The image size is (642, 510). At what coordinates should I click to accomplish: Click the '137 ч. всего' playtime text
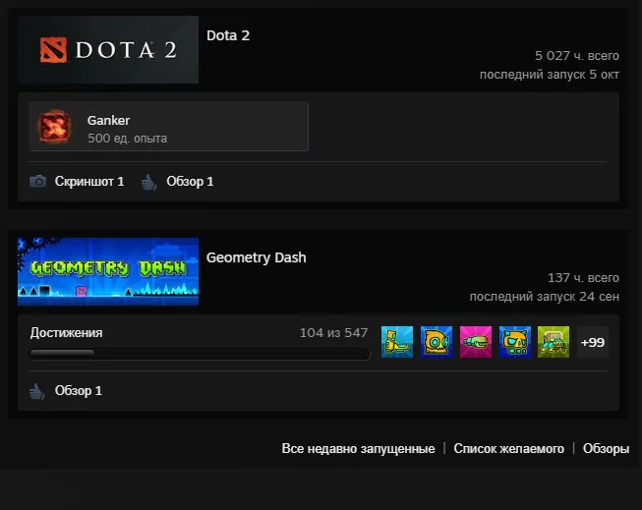[x=583, y=278]
